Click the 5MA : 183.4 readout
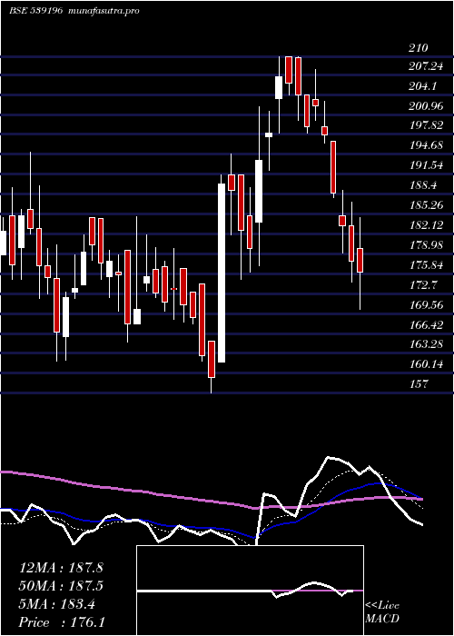The image size is (454, 636). coord(56,604)
